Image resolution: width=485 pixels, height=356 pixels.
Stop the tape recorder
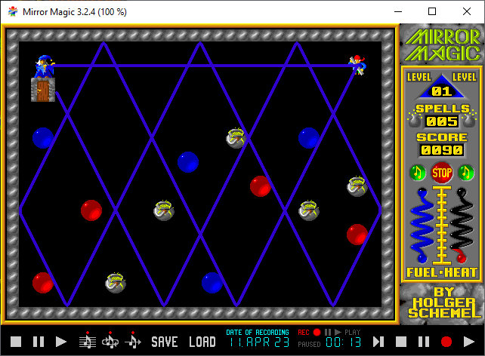click(401, 342)
